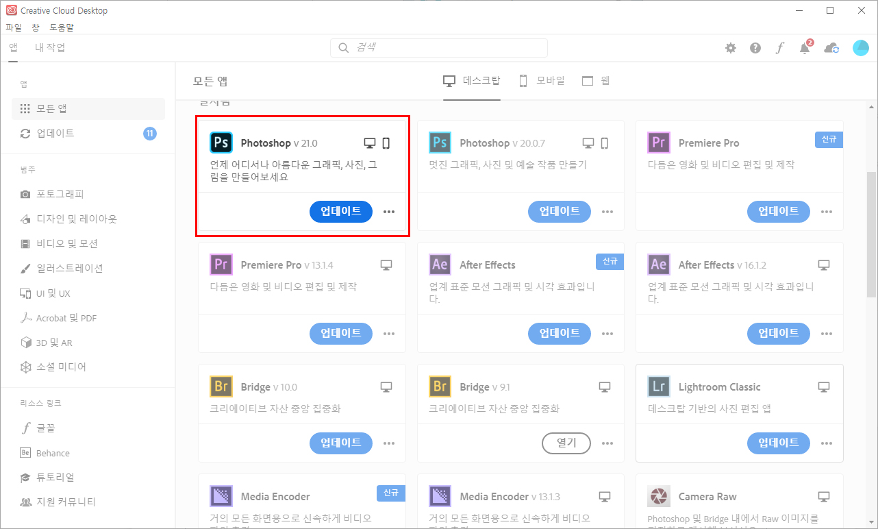878x529 pixels.
Task: Open the fonts f icon in header
Action: pyautogui.click(x=779, y=48)
